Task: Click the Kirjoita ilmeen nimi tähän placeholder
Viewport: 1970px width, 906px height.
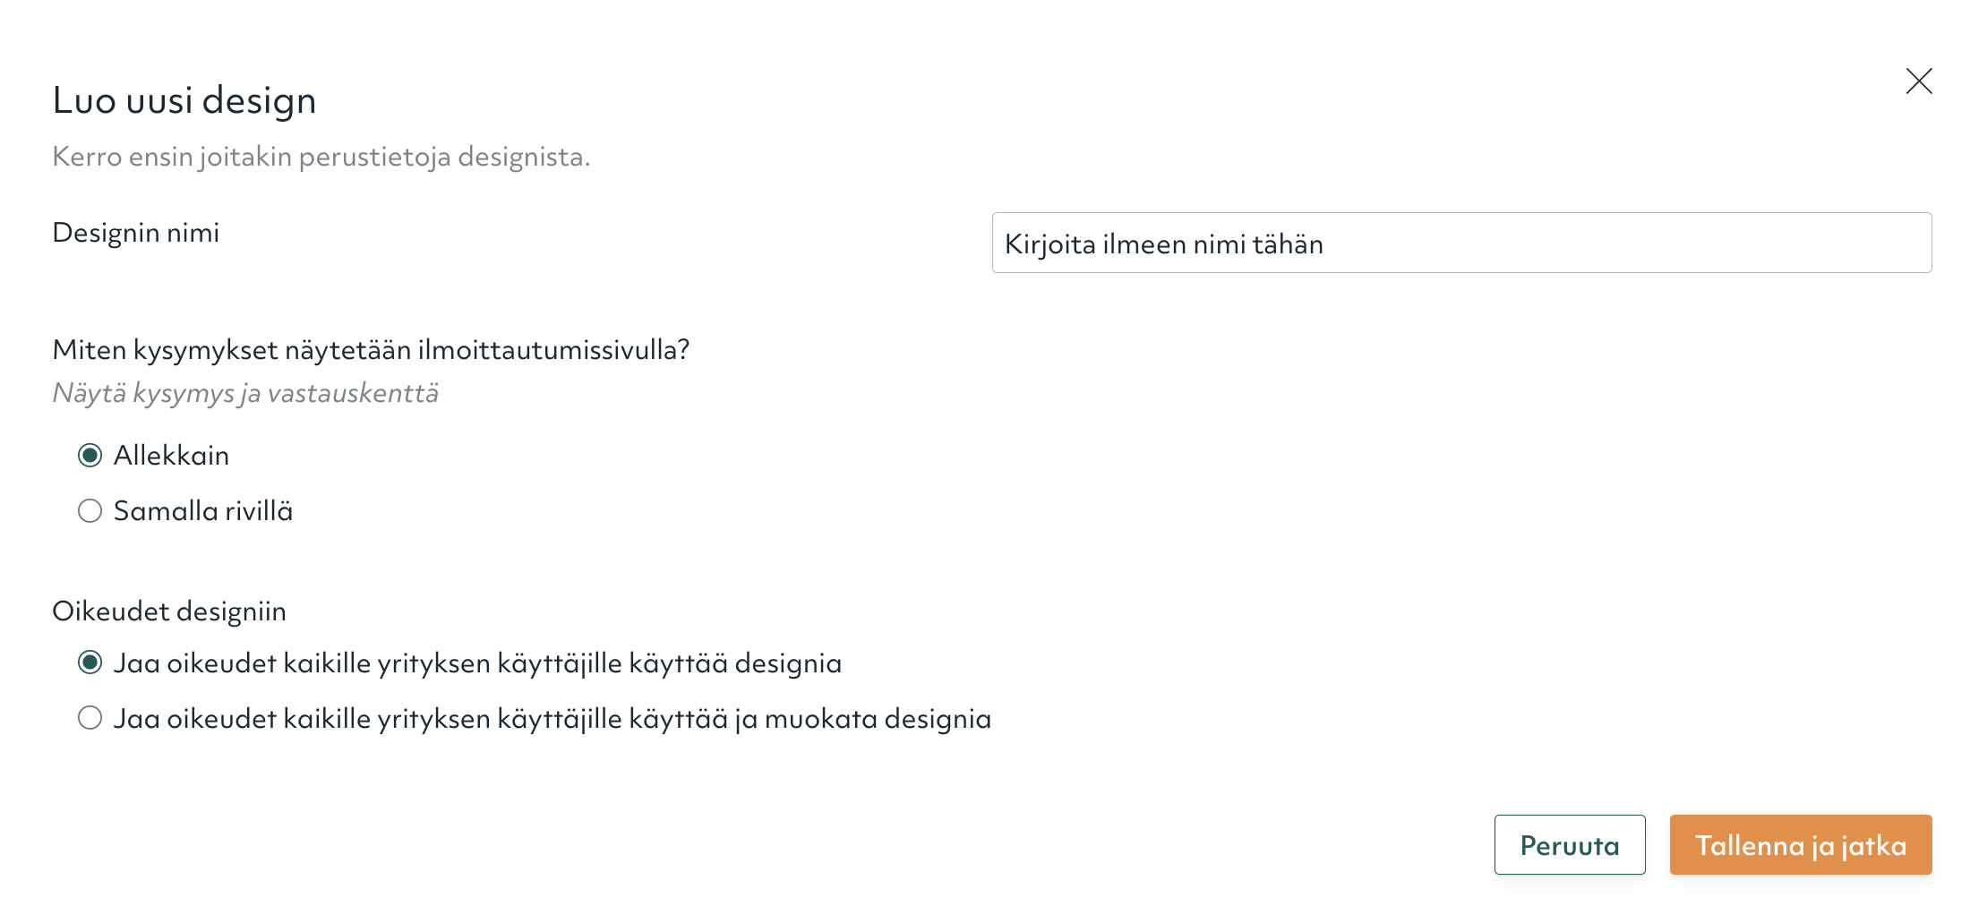Action: [1163, 244]
